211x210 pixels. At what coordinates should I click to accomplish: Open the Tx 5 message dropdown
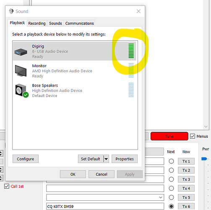click(x=161, y=197)
